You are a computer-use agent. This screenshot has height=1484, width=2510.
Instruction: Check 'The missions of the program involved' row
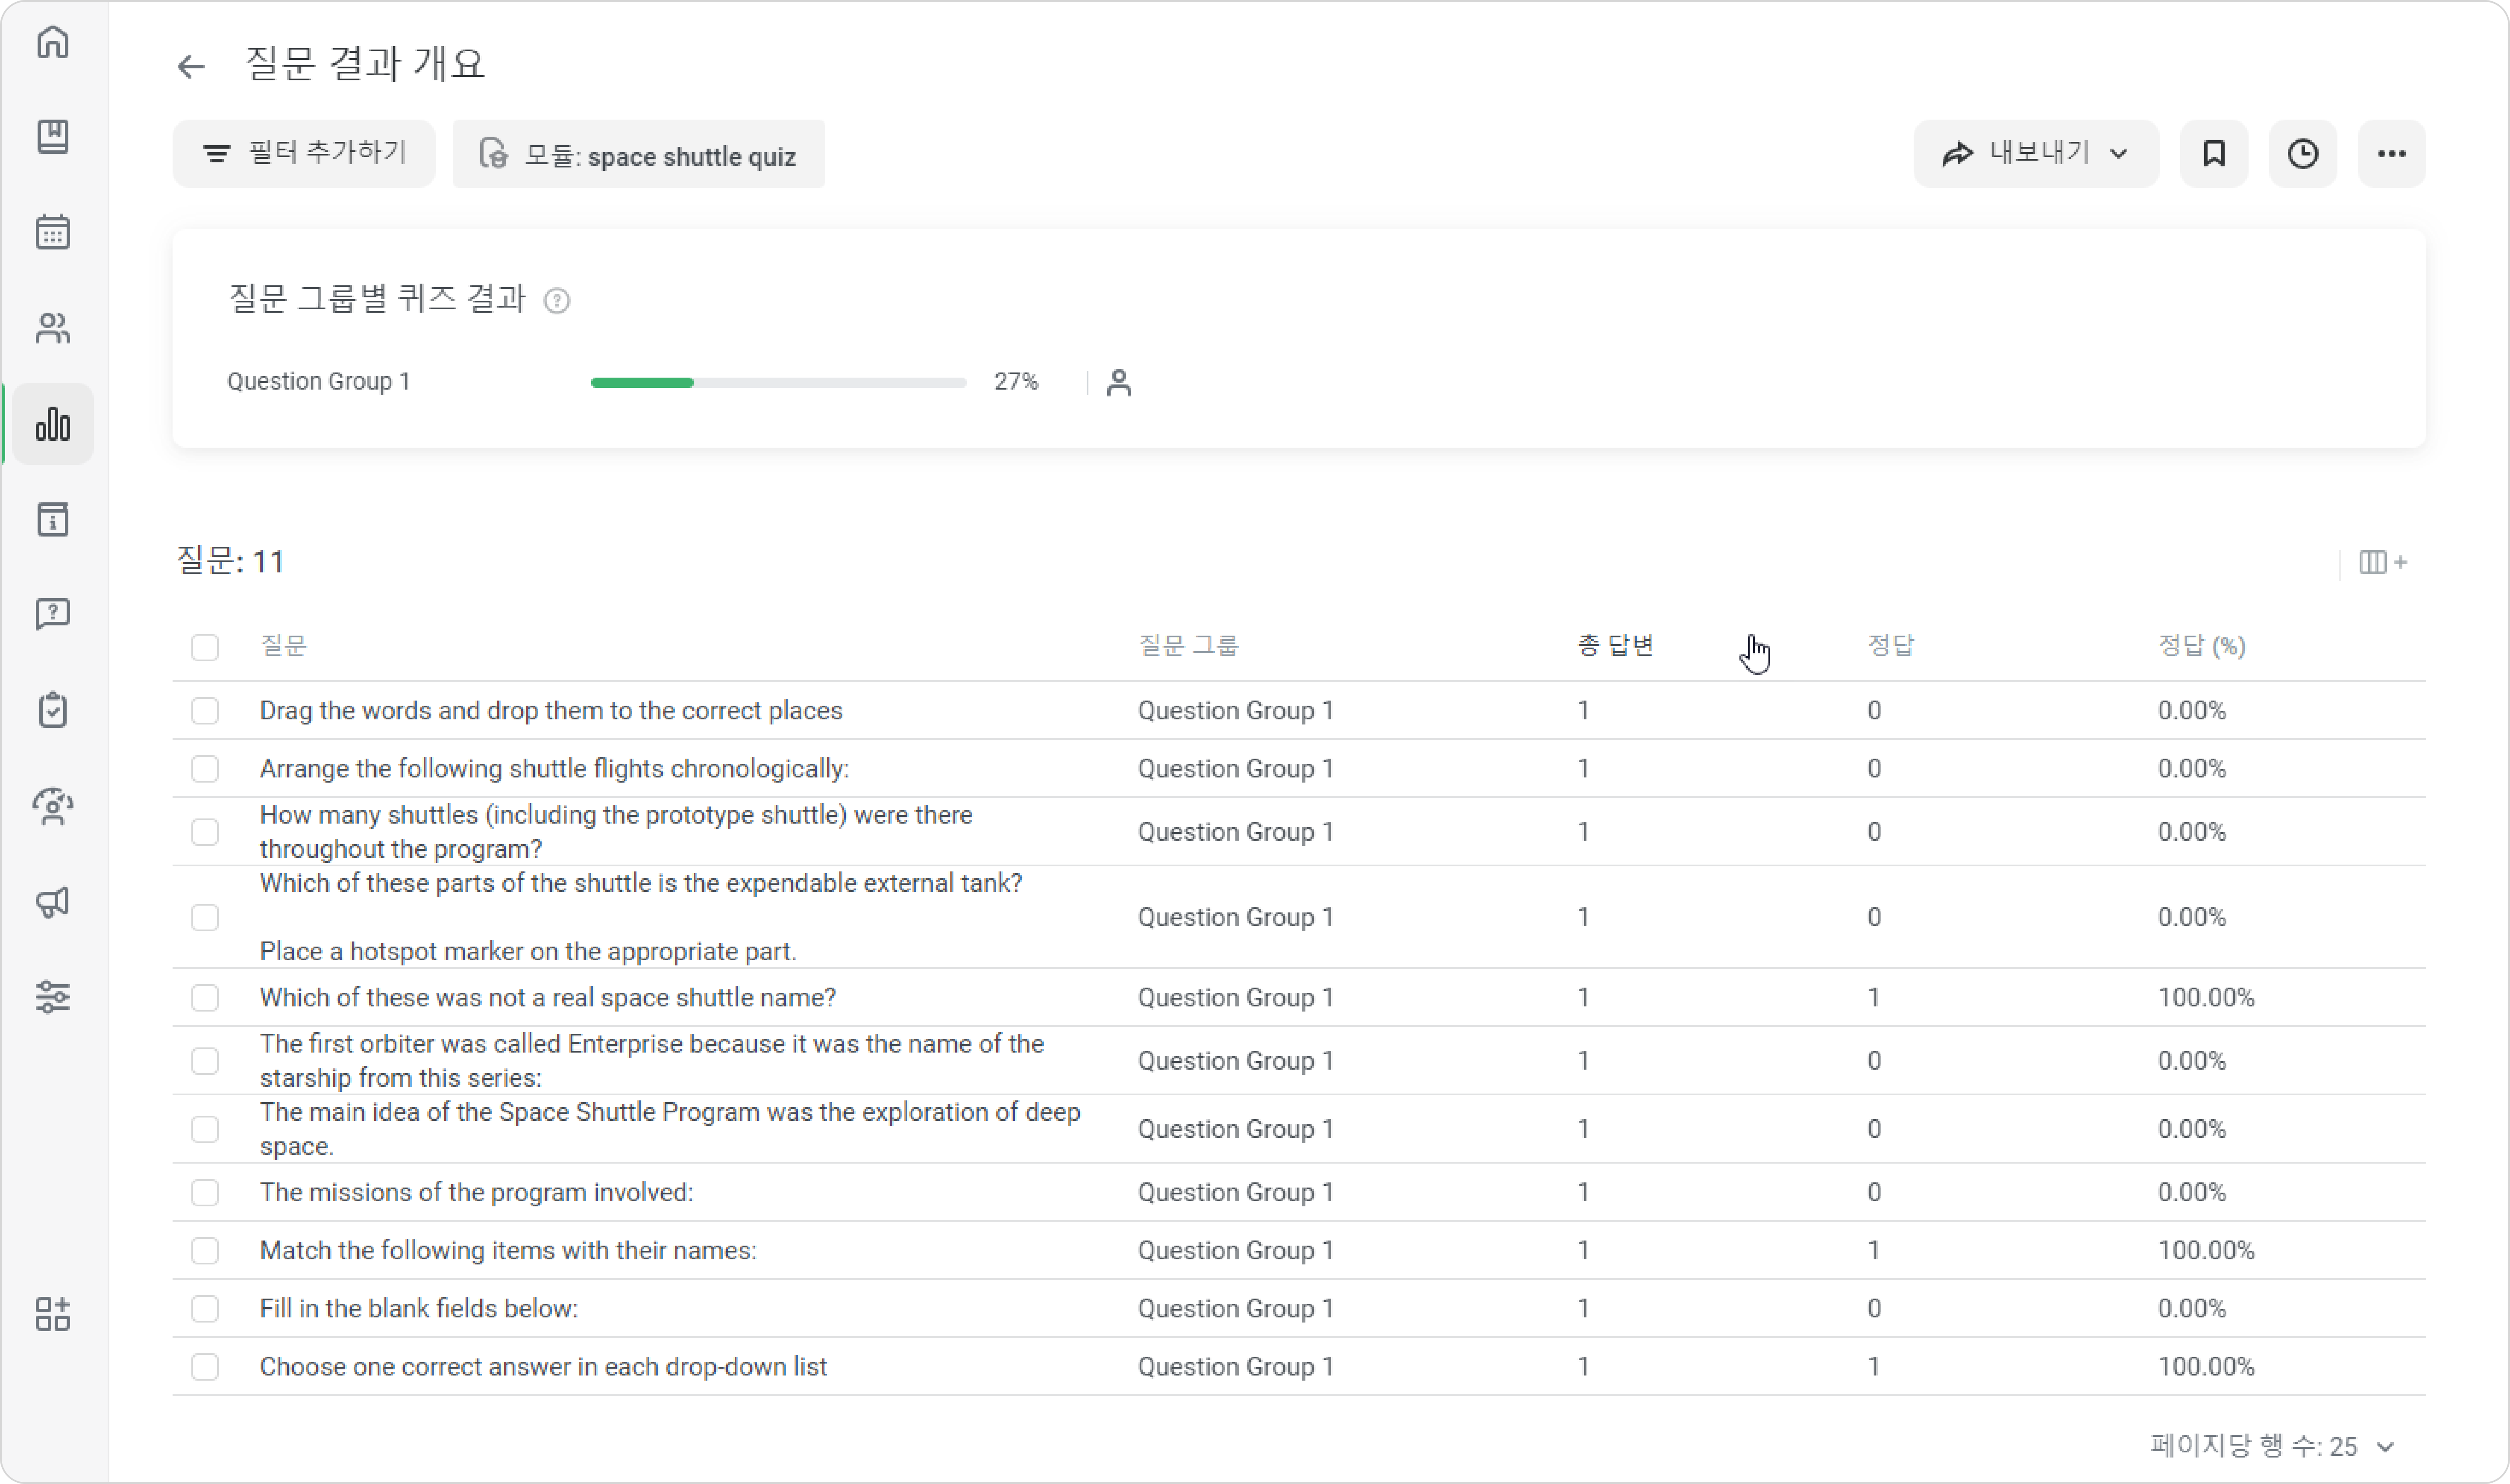(x=205, y=1193)
